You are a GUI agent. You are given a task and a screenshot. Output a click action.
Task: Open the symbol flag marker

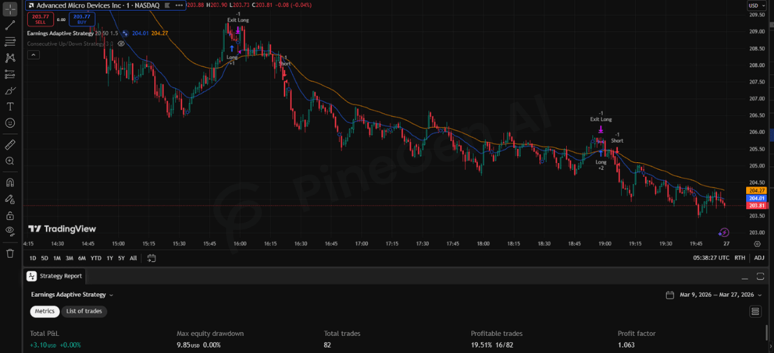167,5
